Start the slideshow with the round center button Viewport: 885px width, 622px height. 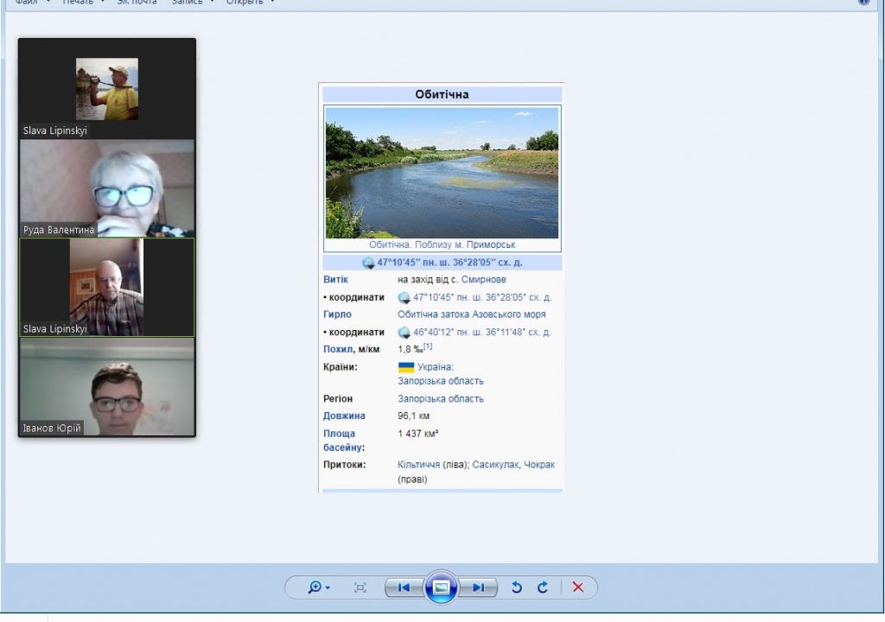[441, 587]
